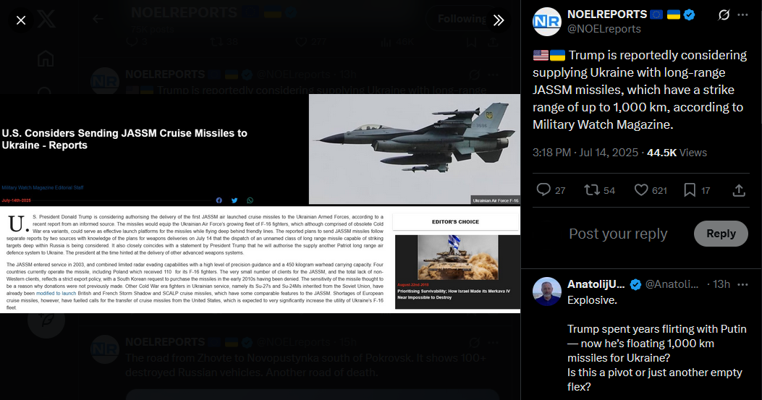Click the 'Explosive.' reply text
762x400 pixels.
pos(592,300)
